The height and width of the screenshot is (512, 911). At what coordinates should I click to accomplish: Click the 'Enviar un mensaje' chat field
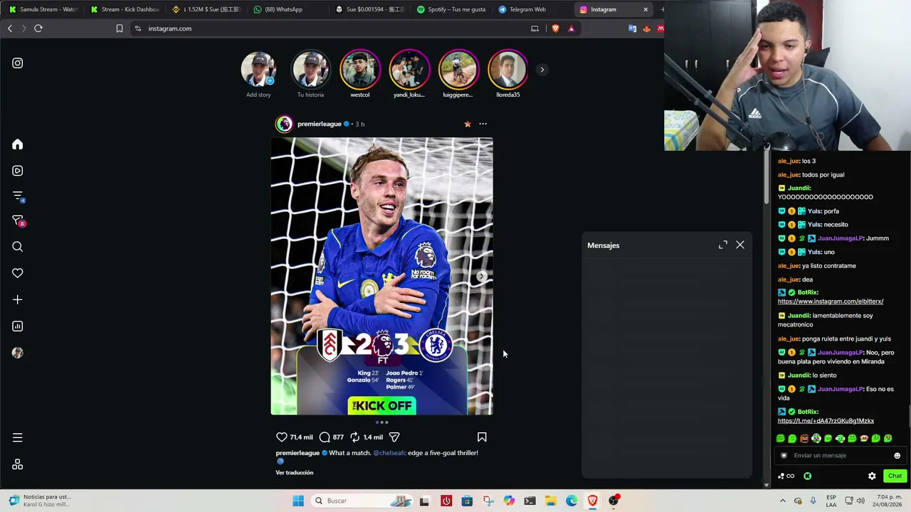pyautogui.click(x=840, y=455)
